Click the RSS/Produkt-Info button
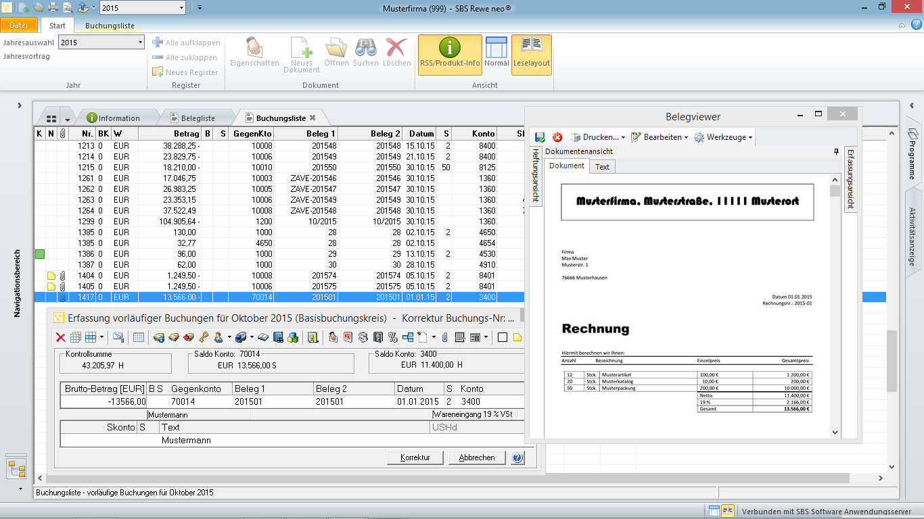Screen dimensions: 924x519 [450, 54]
